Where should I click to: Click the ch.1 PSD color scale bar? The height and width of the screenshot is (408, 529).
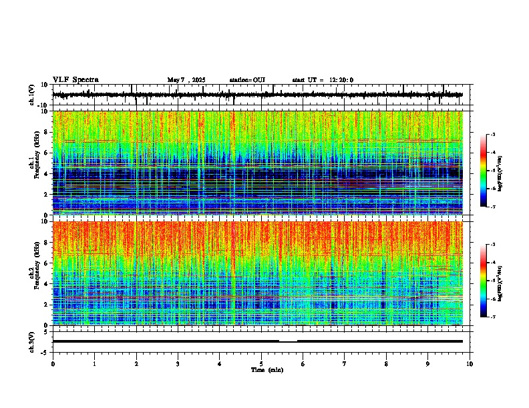484,171
